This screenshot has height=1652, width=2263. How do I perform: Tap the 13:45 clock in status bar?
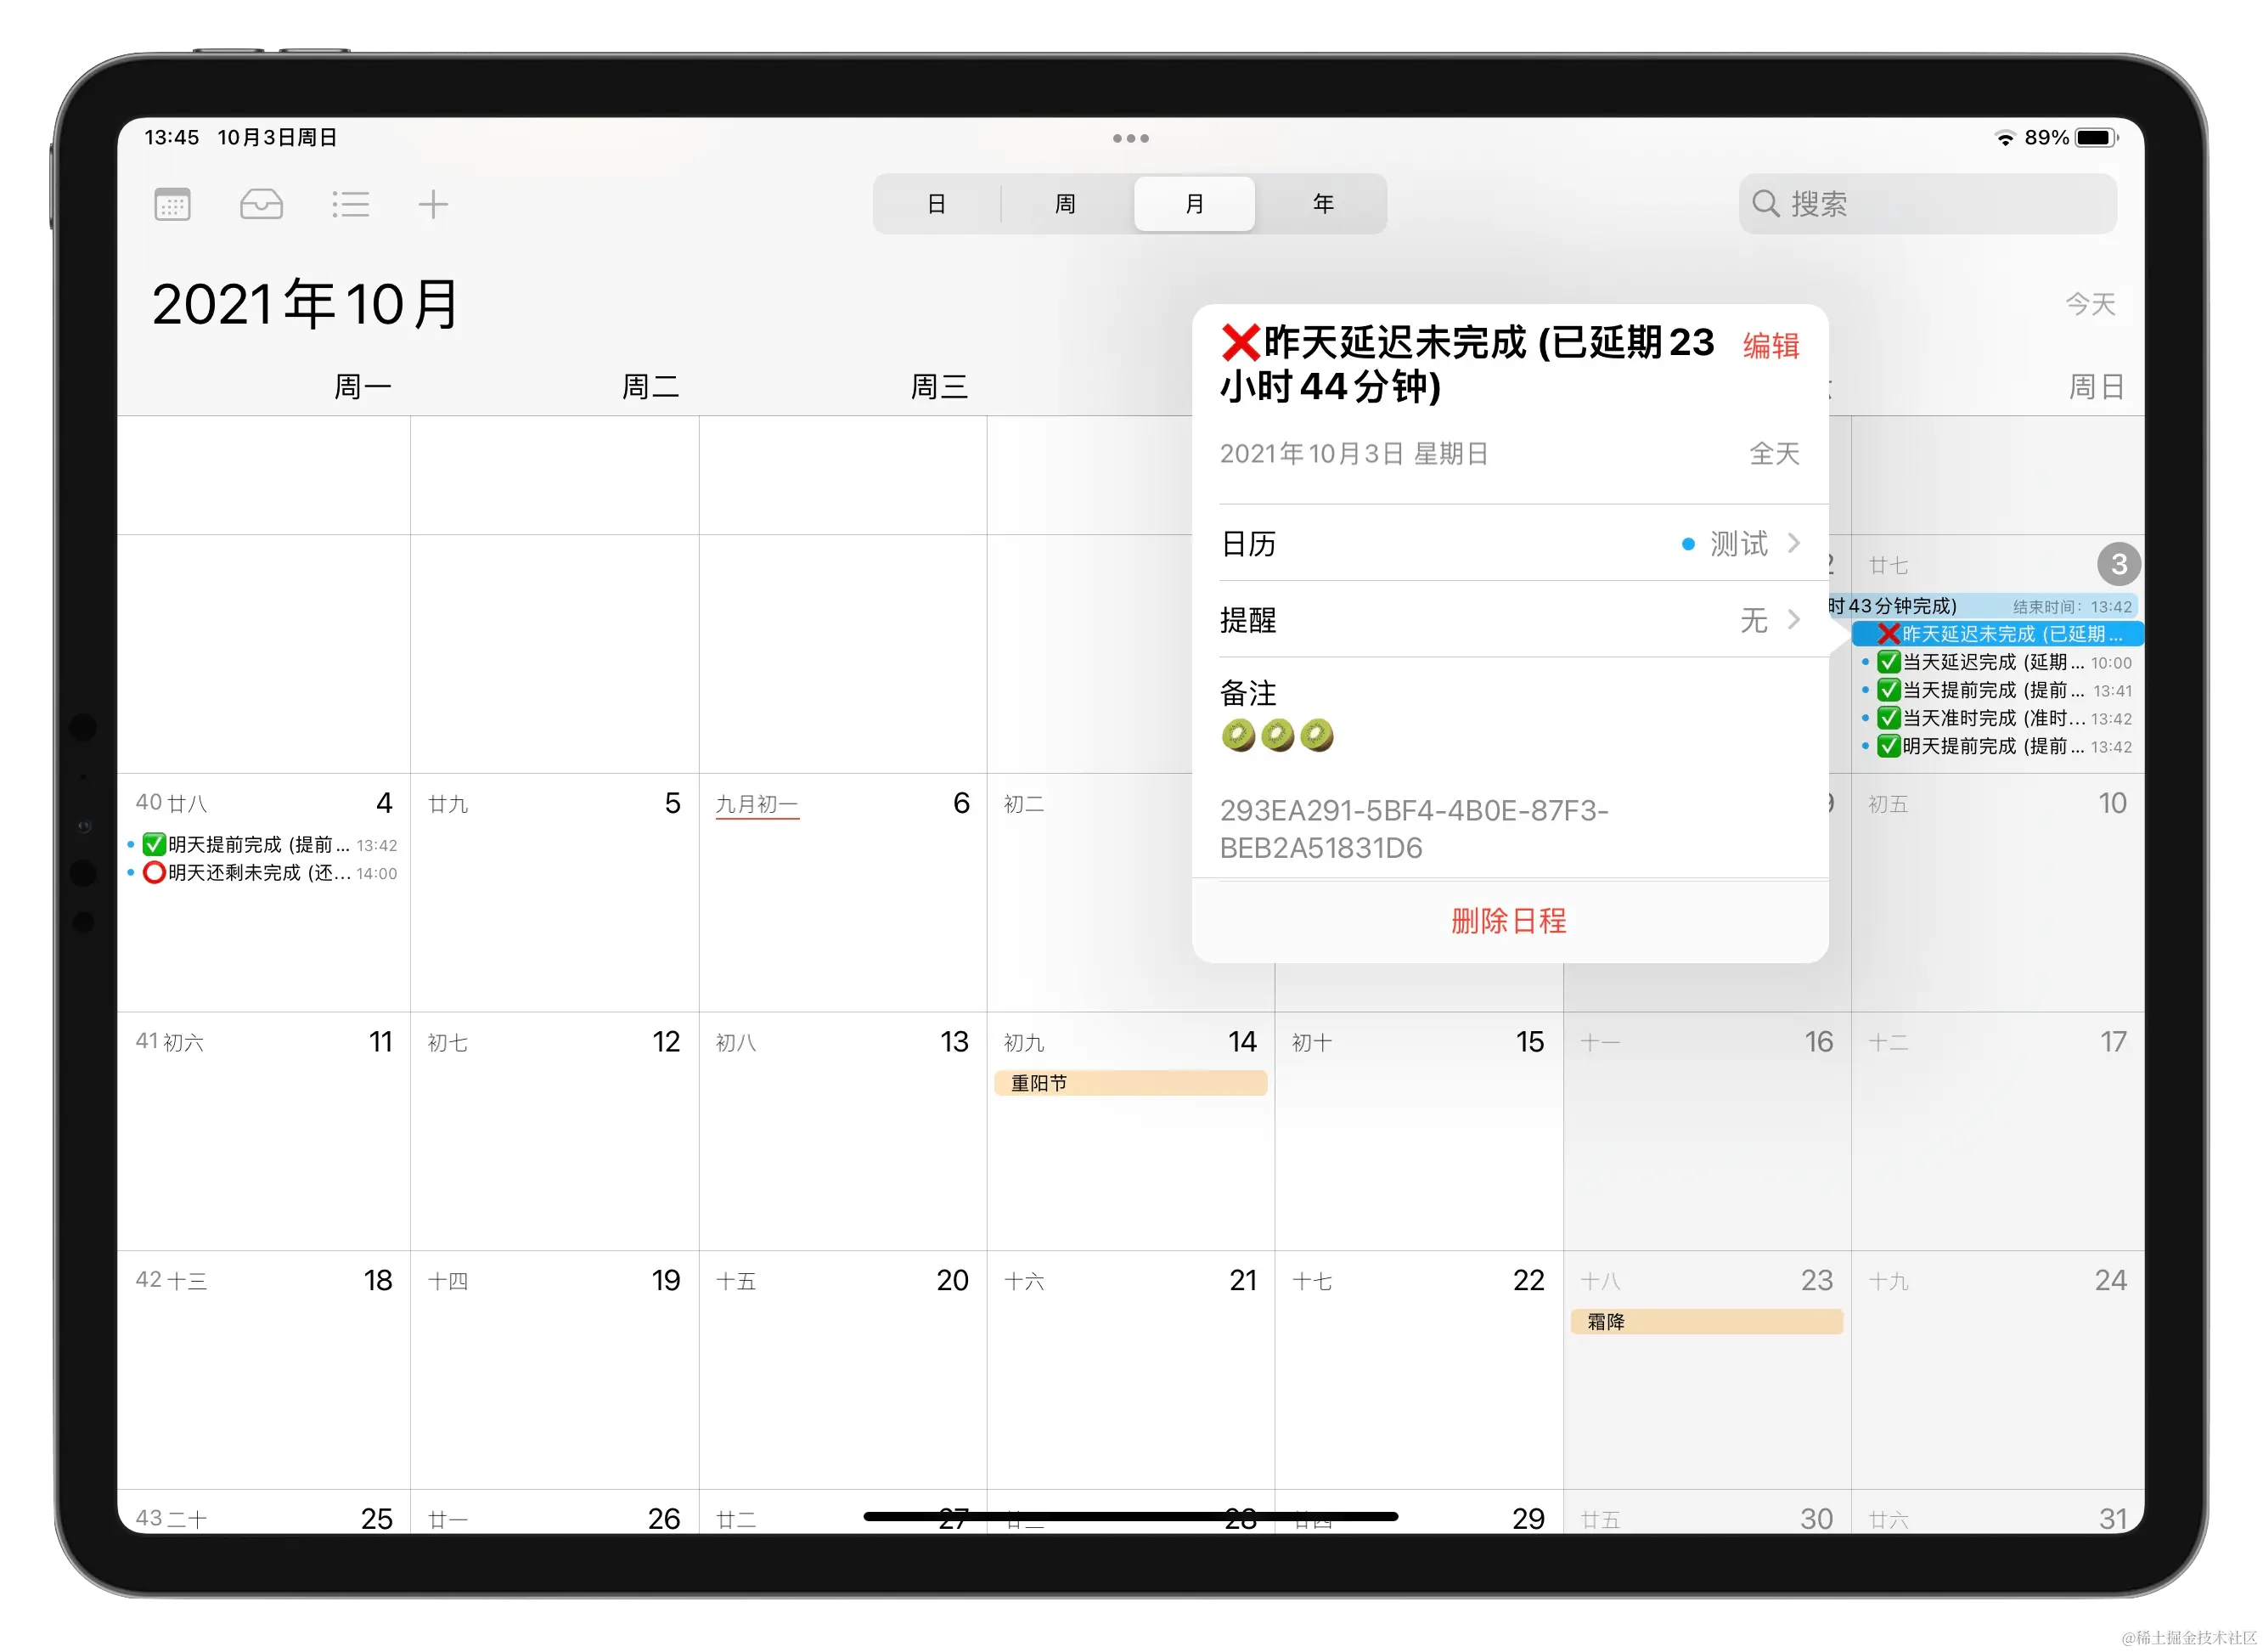point(172,137)
